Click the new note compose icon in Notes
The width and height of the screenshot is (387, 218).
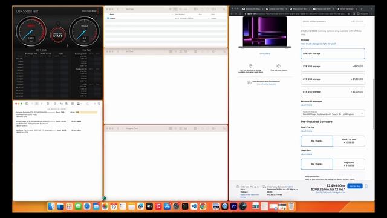point(55,104)
